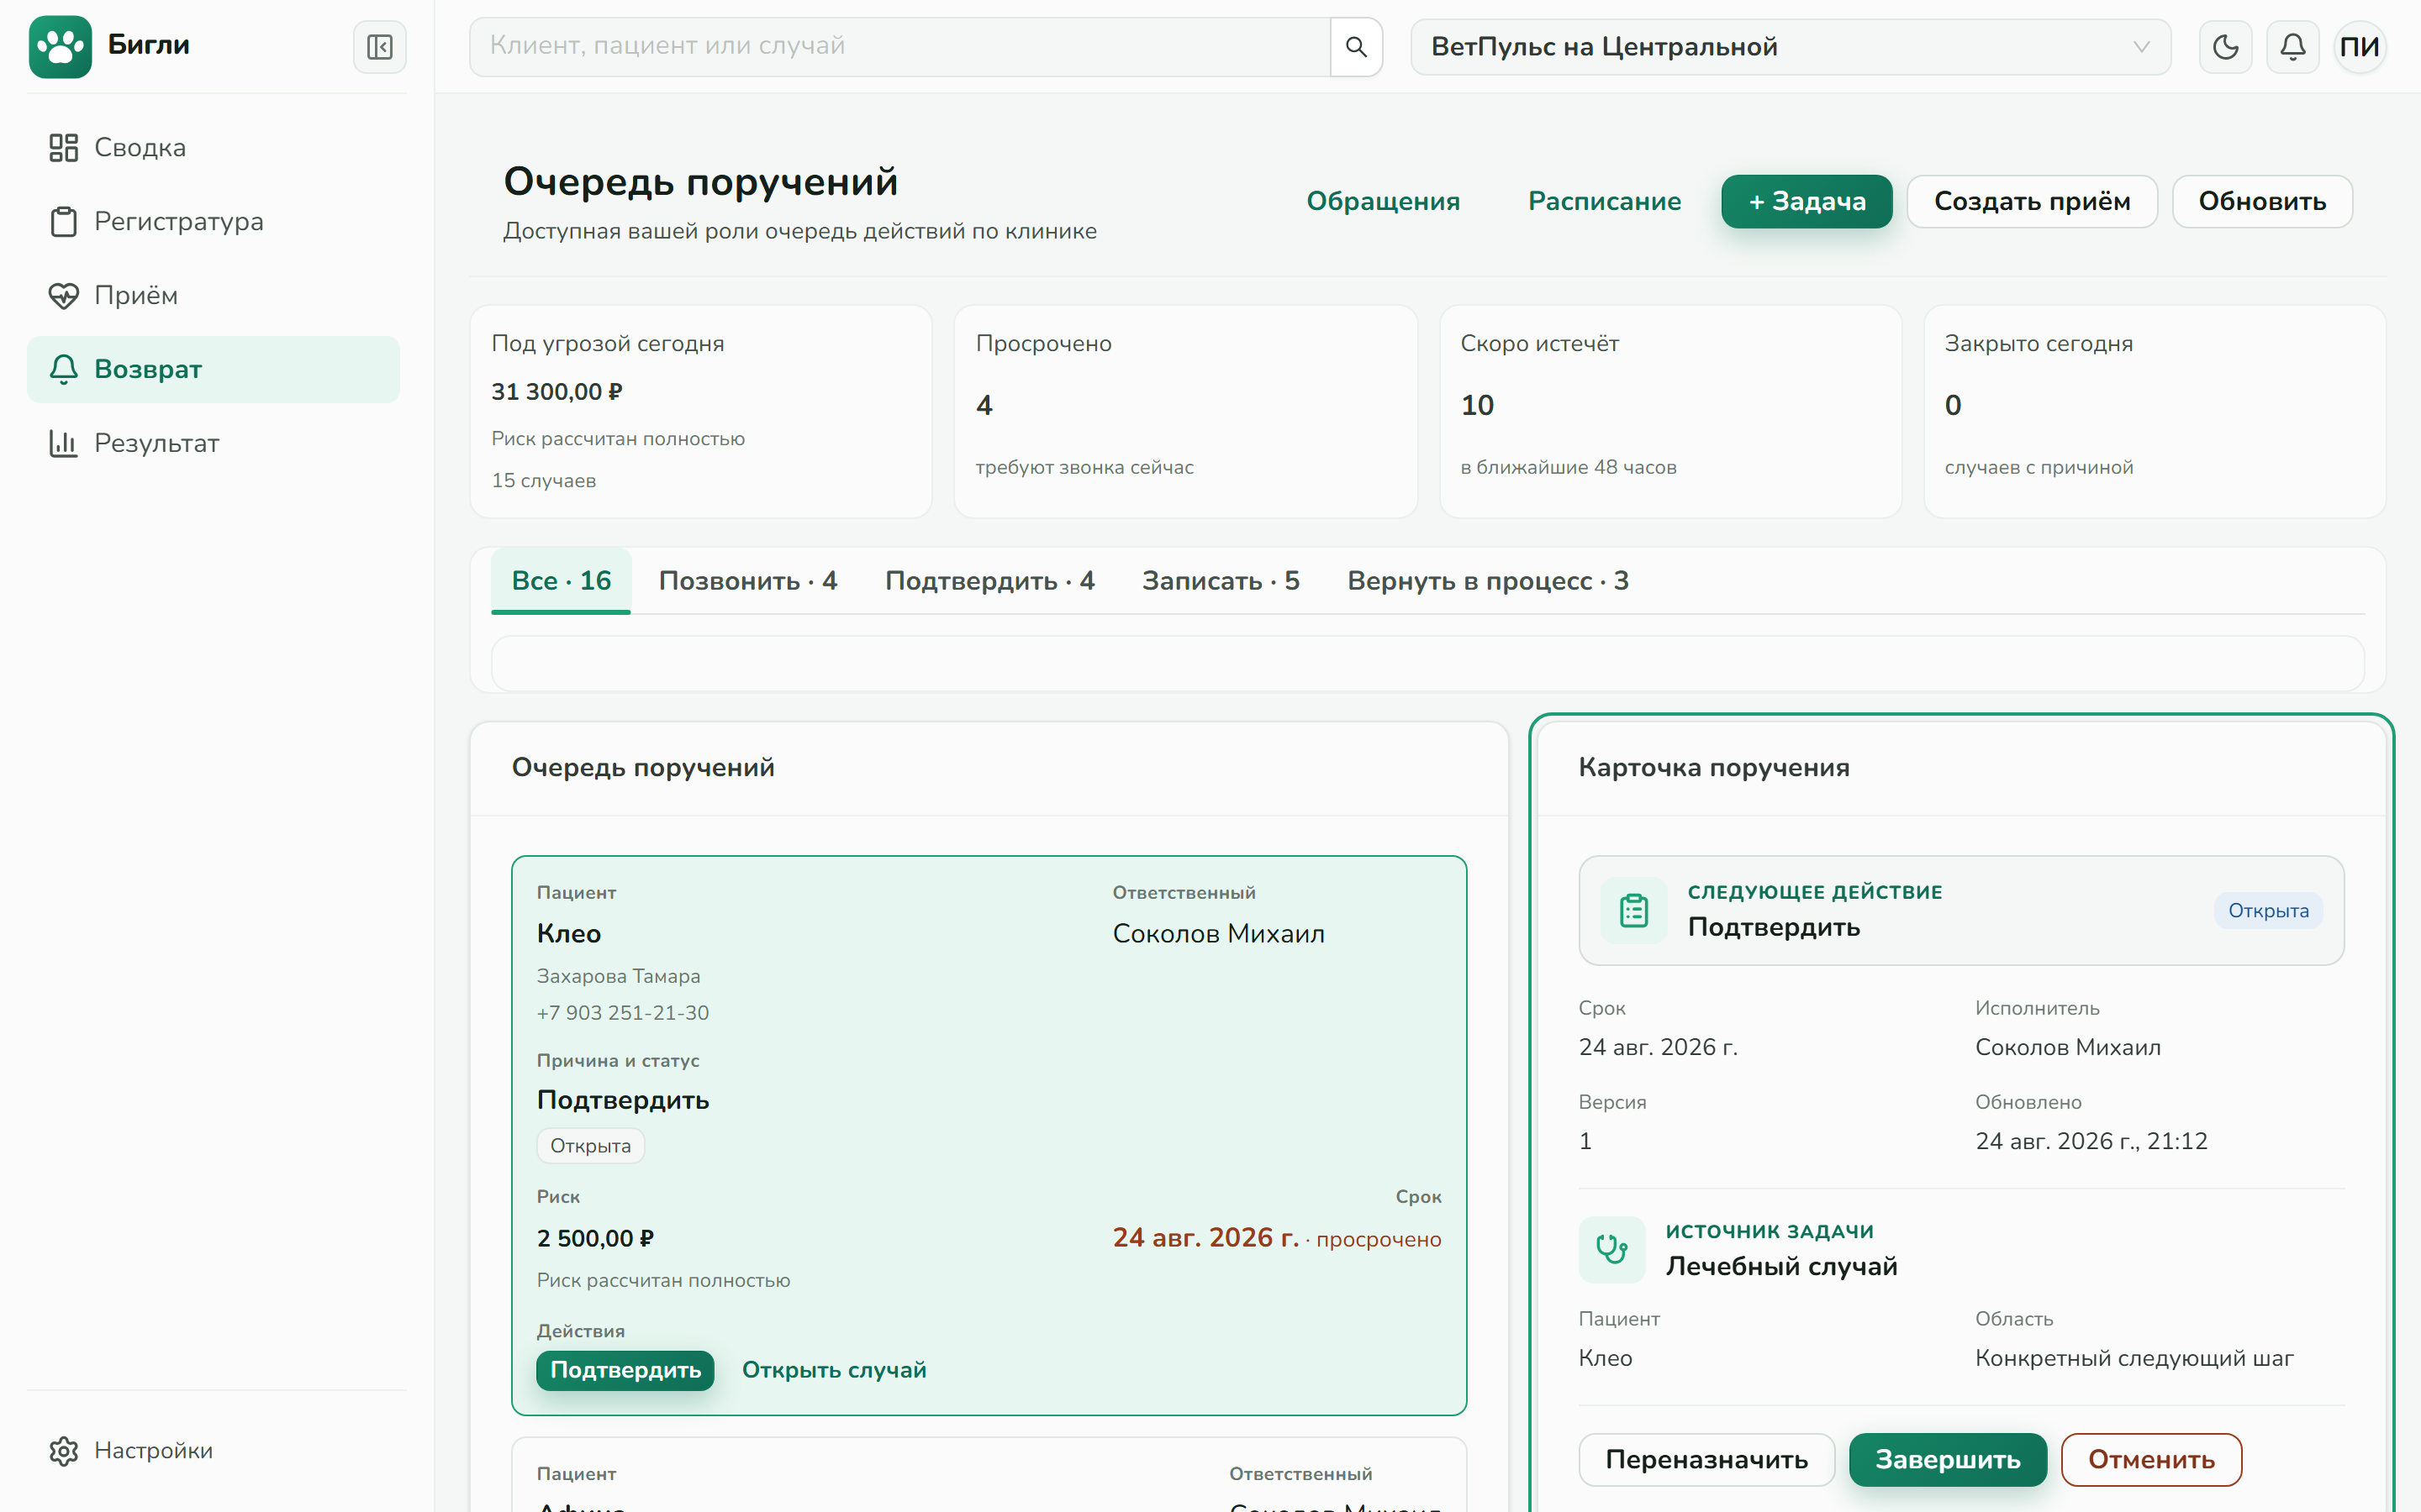Open the ВетПульс на Центральной clinic dropdown
Image resolution: width=2421 pixels, height=1512 pixels.
[1790, 46]
